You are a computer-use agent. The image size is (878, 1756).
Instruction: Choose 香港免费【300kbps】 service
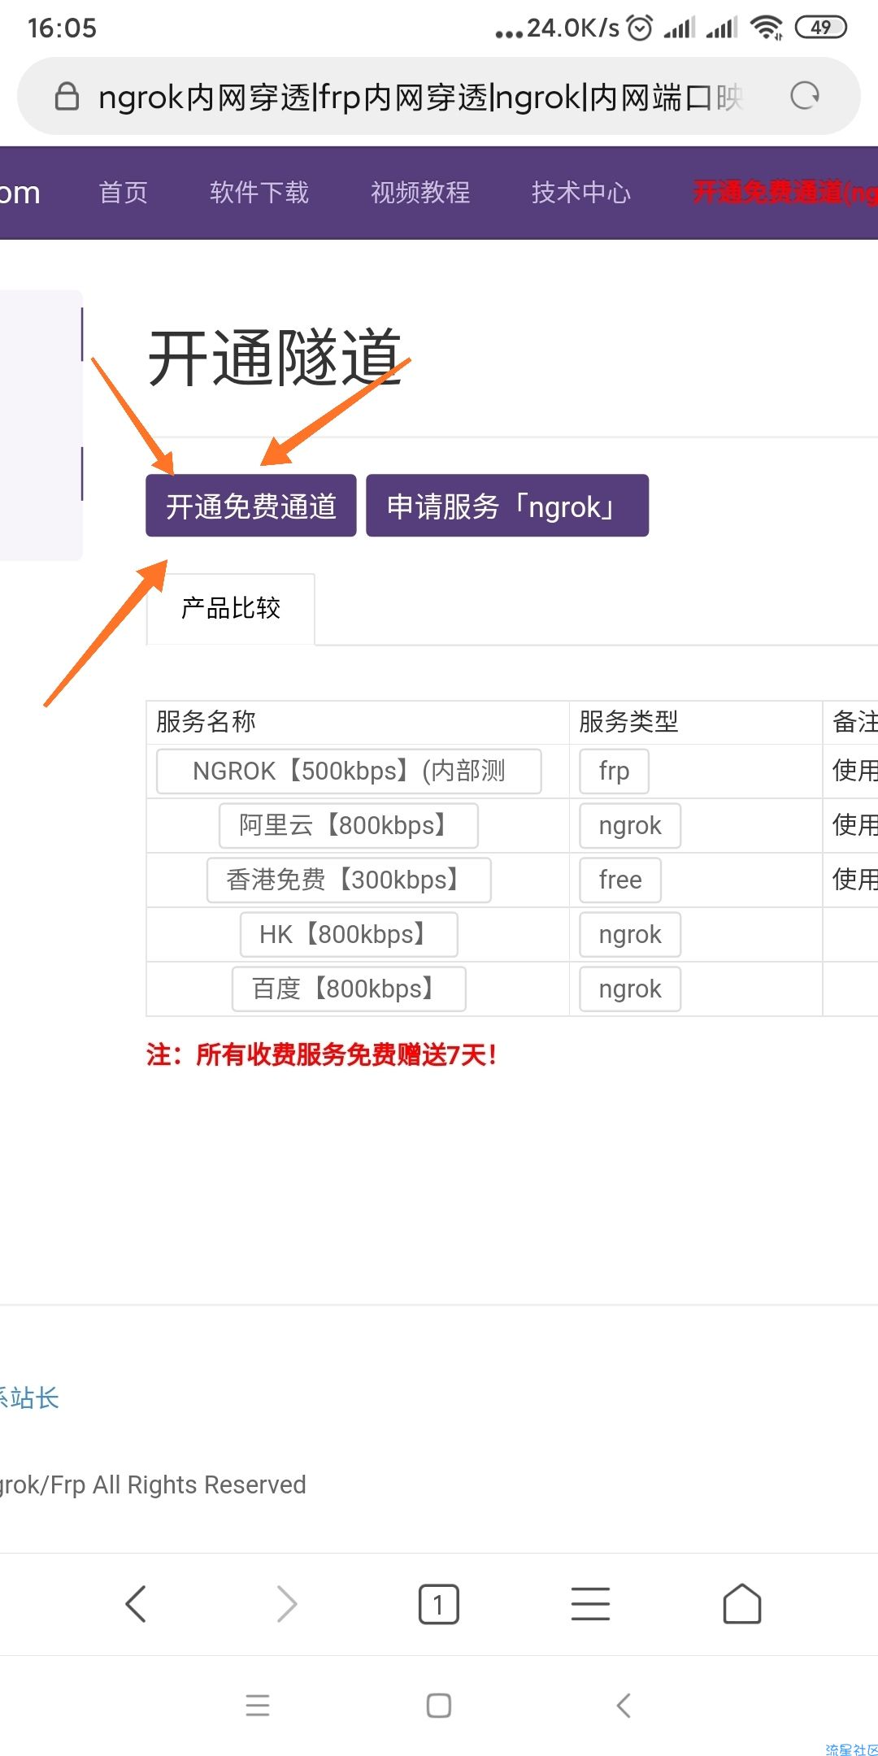(349, 880)
